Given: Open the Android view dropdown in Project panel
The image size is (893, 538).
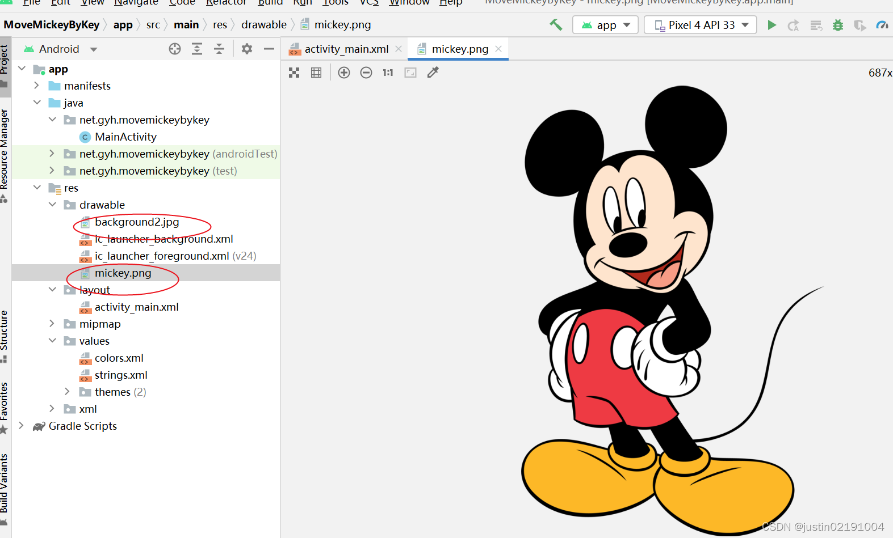Looking at the screenshot, I should tap(60, 49).
